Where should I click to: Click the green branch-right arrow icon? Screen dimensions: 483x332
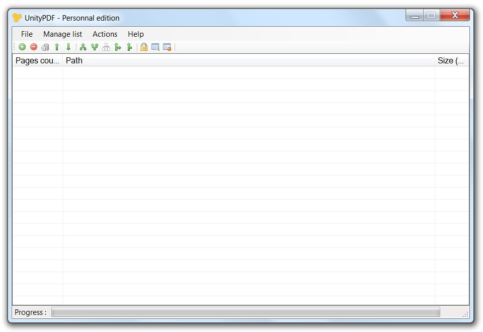pyautogui.click(x=118, y=47)
